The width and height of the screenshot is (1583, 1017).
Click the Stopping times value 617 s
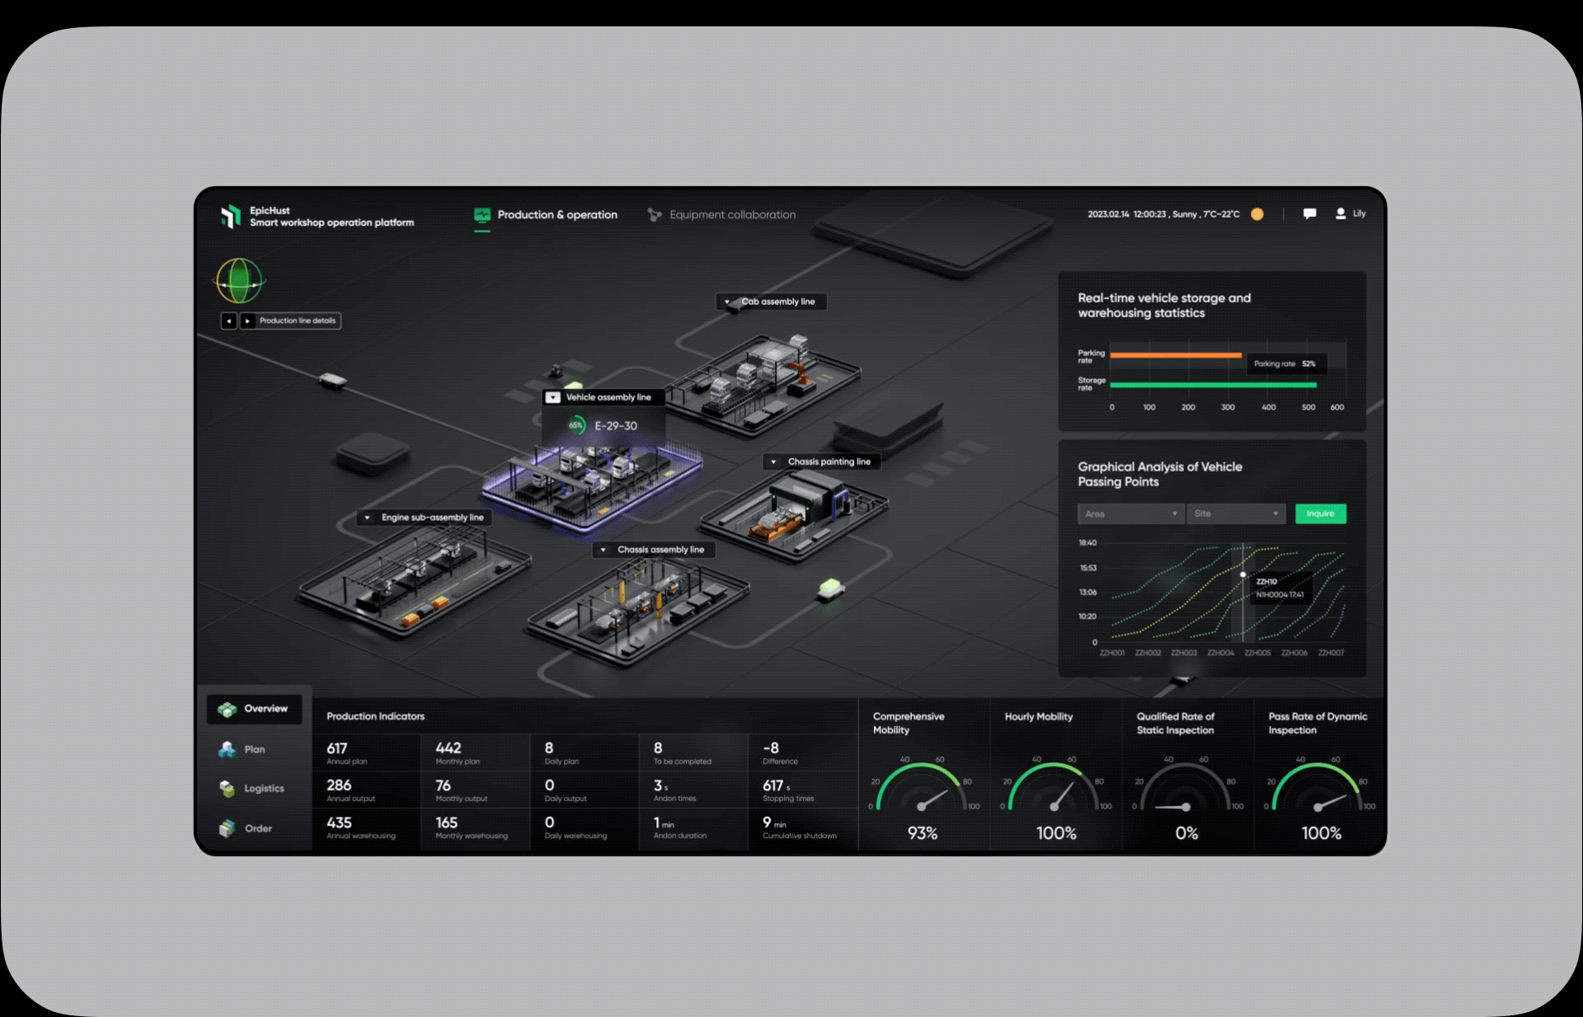pos(777,785)
